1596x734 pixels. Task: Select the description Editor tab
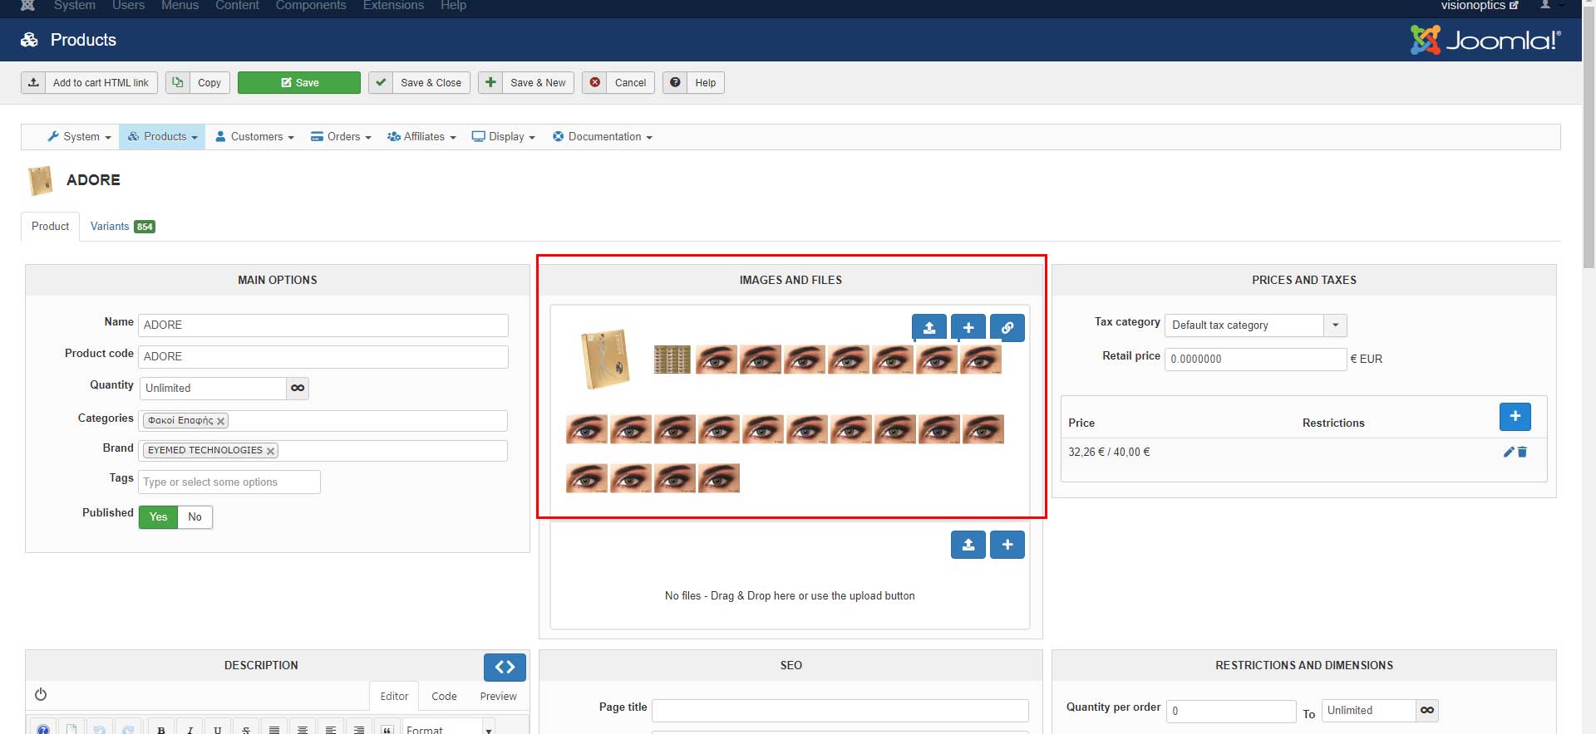click(394, 697)
